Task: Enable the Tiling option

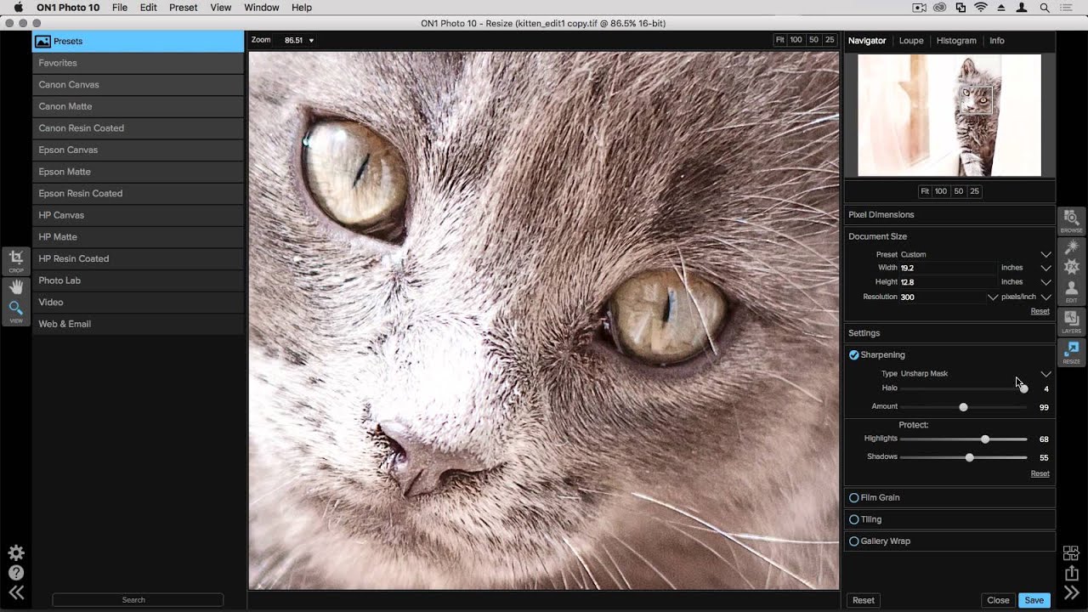Action: click(854, 519)
